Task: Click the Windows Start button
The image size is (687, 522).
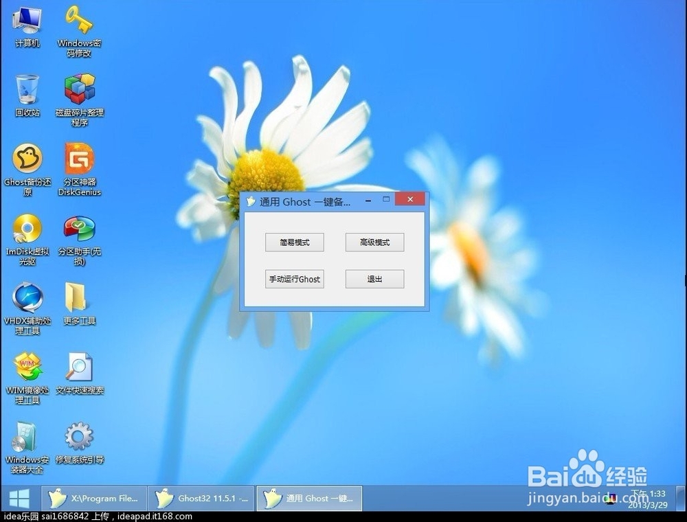Action: (x=19, y=499)
